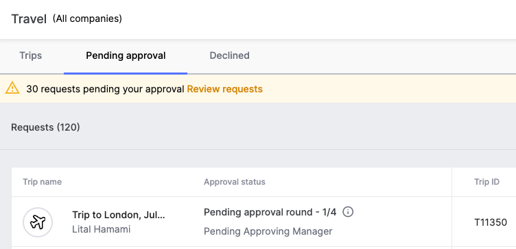Open the Declined tab
This screenshot has width=516, height=249.
pos(229,55)
